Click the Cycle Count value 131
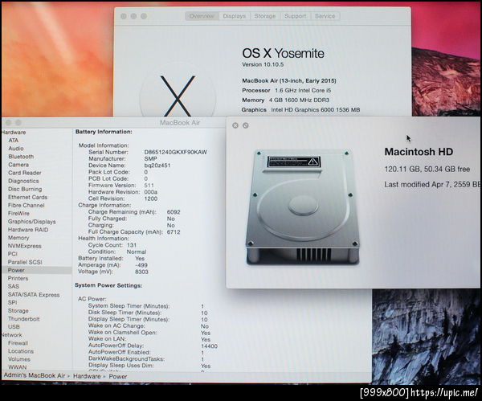The height and width of the screenshot is (401, 482). tap(132, 245)
